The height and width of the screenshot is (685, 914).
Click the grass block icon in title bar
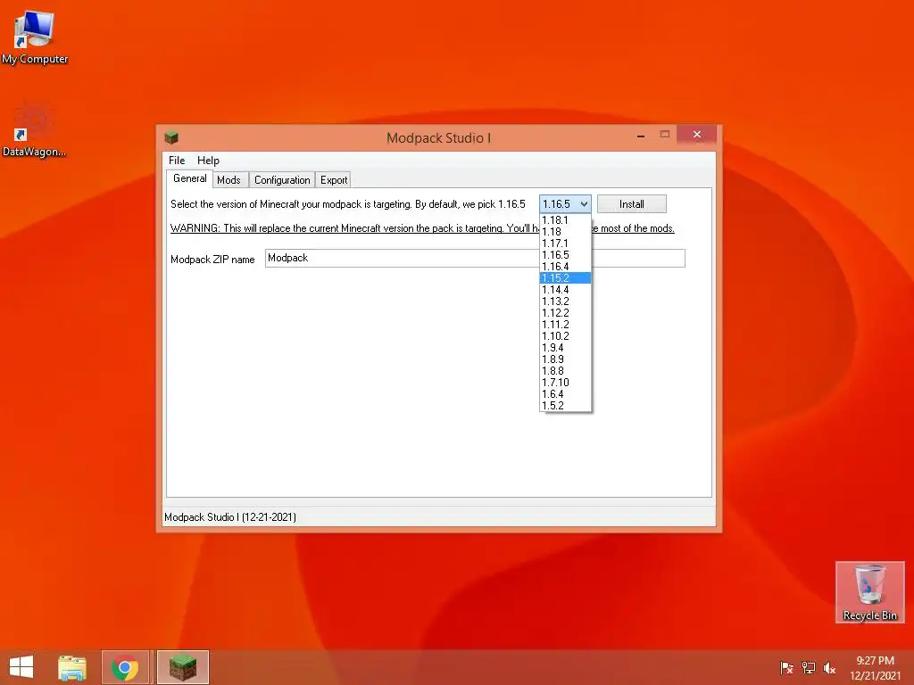point(170,137)
